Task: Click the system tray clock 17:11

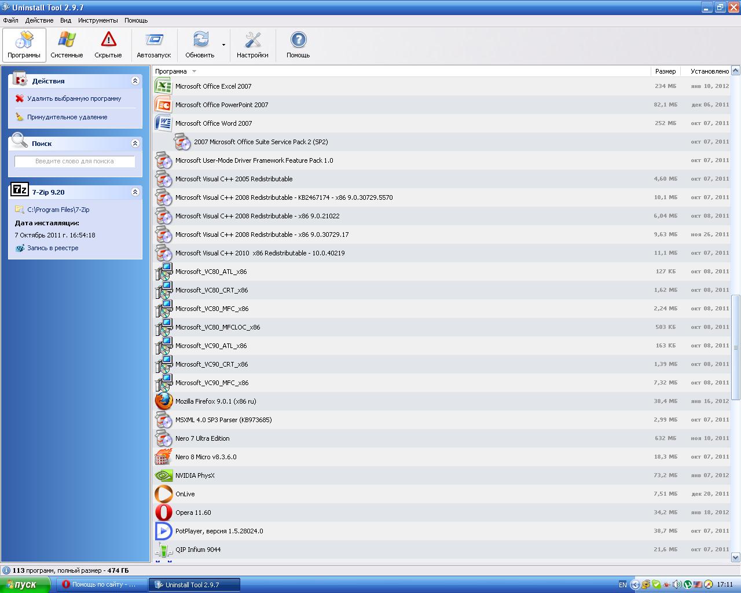Action: (x=725, y=585)
